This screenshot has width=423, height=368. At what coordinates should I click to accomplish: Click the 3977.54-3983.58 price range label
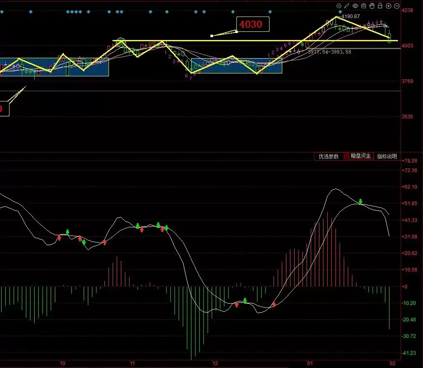[x=329, y=52]
